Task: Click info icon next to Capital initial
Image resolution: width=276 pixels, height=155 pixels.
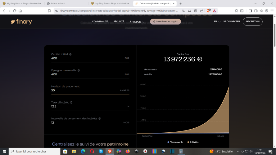Action: [70, 54]
